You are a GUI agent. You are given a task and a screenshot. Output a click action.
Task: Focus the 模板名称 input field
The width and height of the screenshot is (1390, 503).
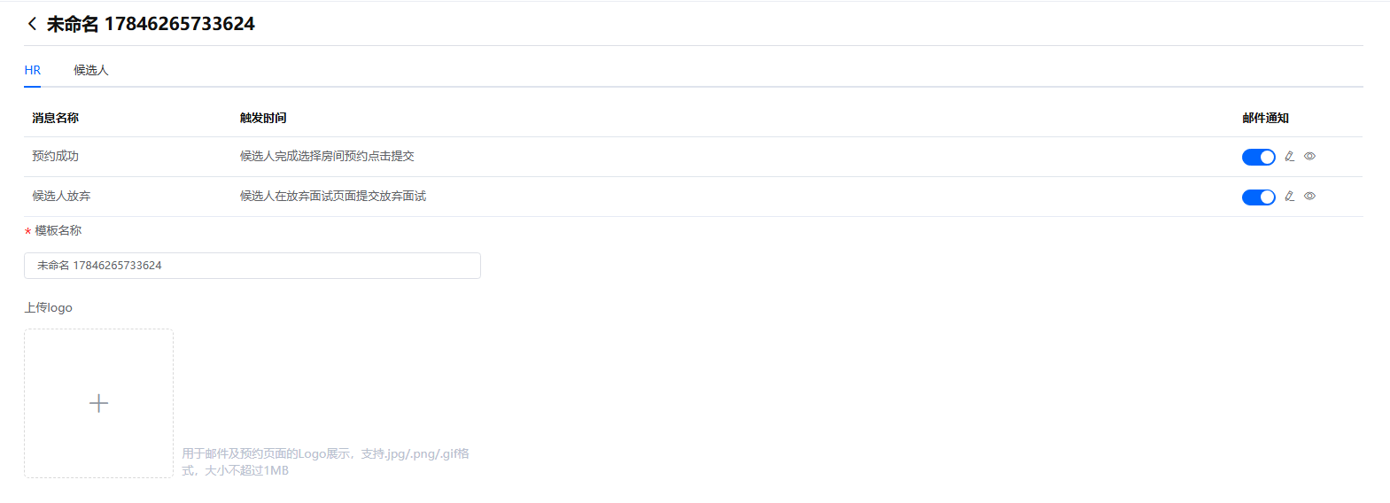pyautogui.click(x=252, y=266)
